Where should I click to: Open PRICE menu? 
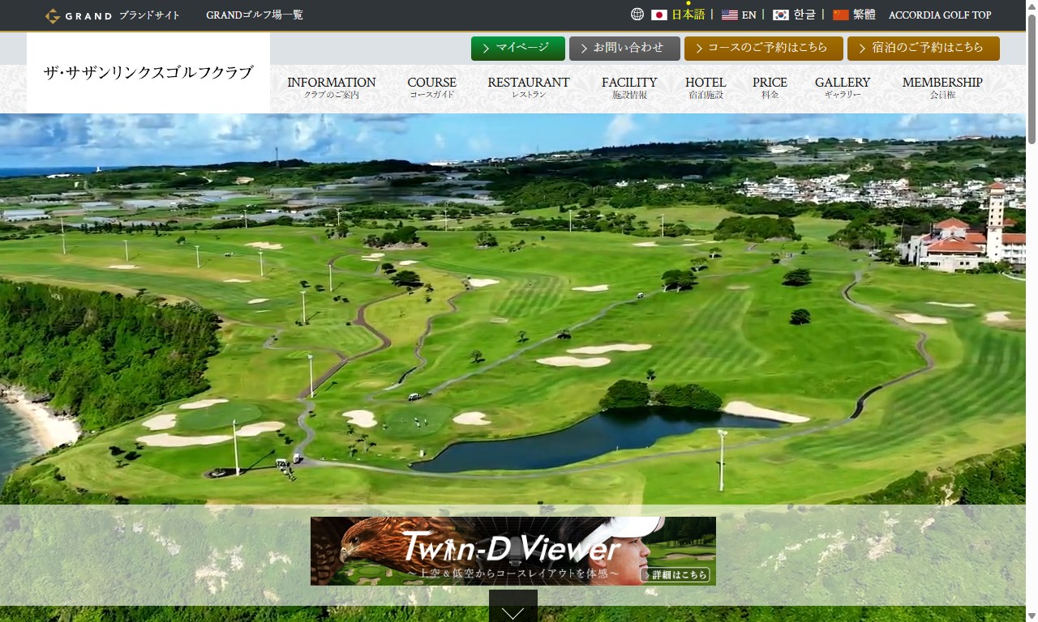coord(770,87)
